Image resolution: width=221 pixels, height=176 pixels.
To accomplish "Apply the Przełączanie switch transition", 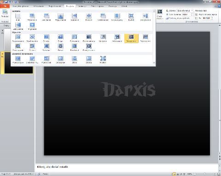I will [145, 38].
